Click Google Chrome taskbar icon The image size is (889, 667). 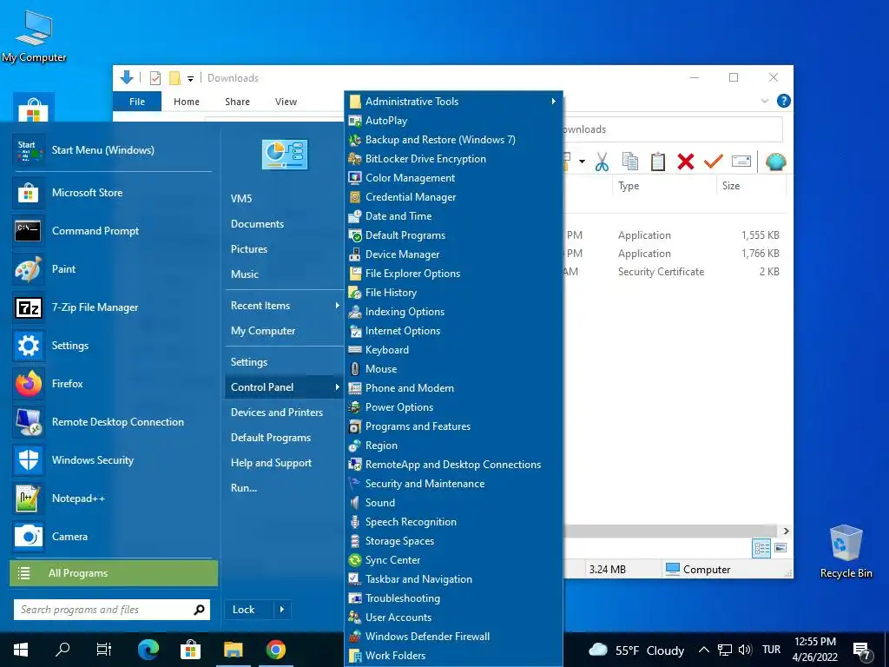click(276, 650)
